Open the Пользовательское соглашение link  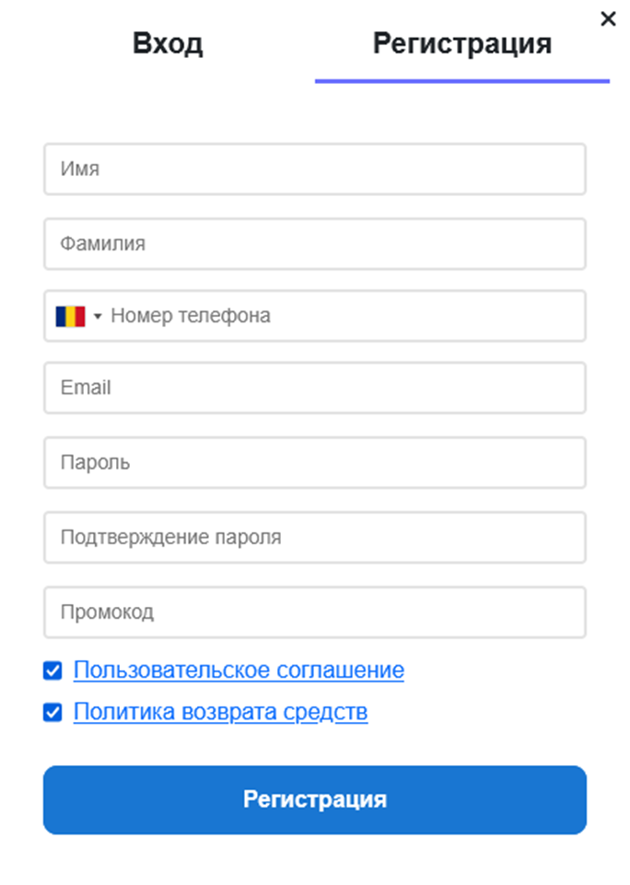(x=239, y=670)
